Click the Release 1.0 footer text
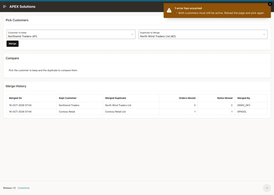 [x=9, y=188]
